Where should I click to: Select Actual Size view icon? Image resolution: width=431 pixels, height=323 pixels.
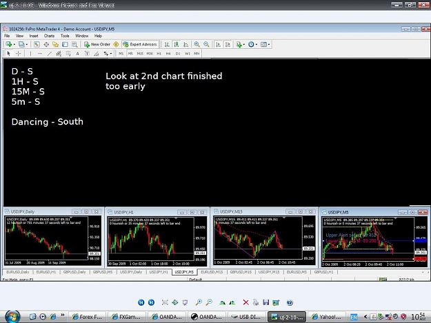tap(175, 302)
